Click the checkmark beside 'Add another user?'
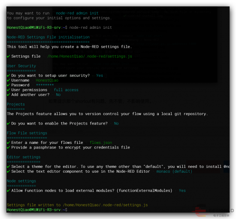236x219 pixels. (9, 95)
